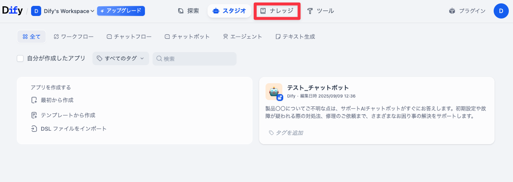
Task: Open the テスト_チャットボット app card
Action: 376,110
